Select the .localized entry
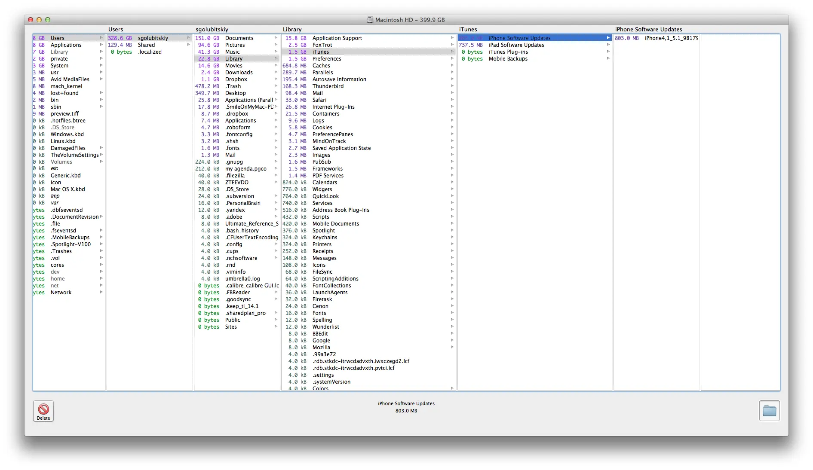The image size is (813, 470). [x=149, y=52]
